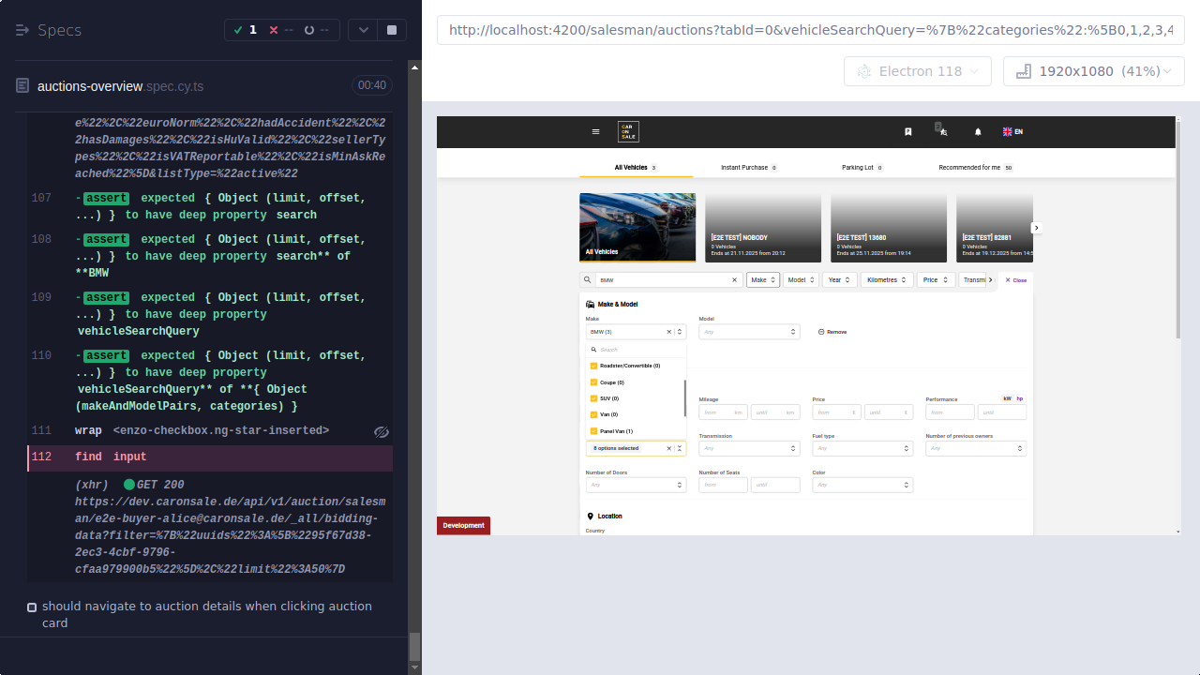Click the cart icon with badge 2
The height and width of the screenshot is (675, 1200).
coord(941,132)
